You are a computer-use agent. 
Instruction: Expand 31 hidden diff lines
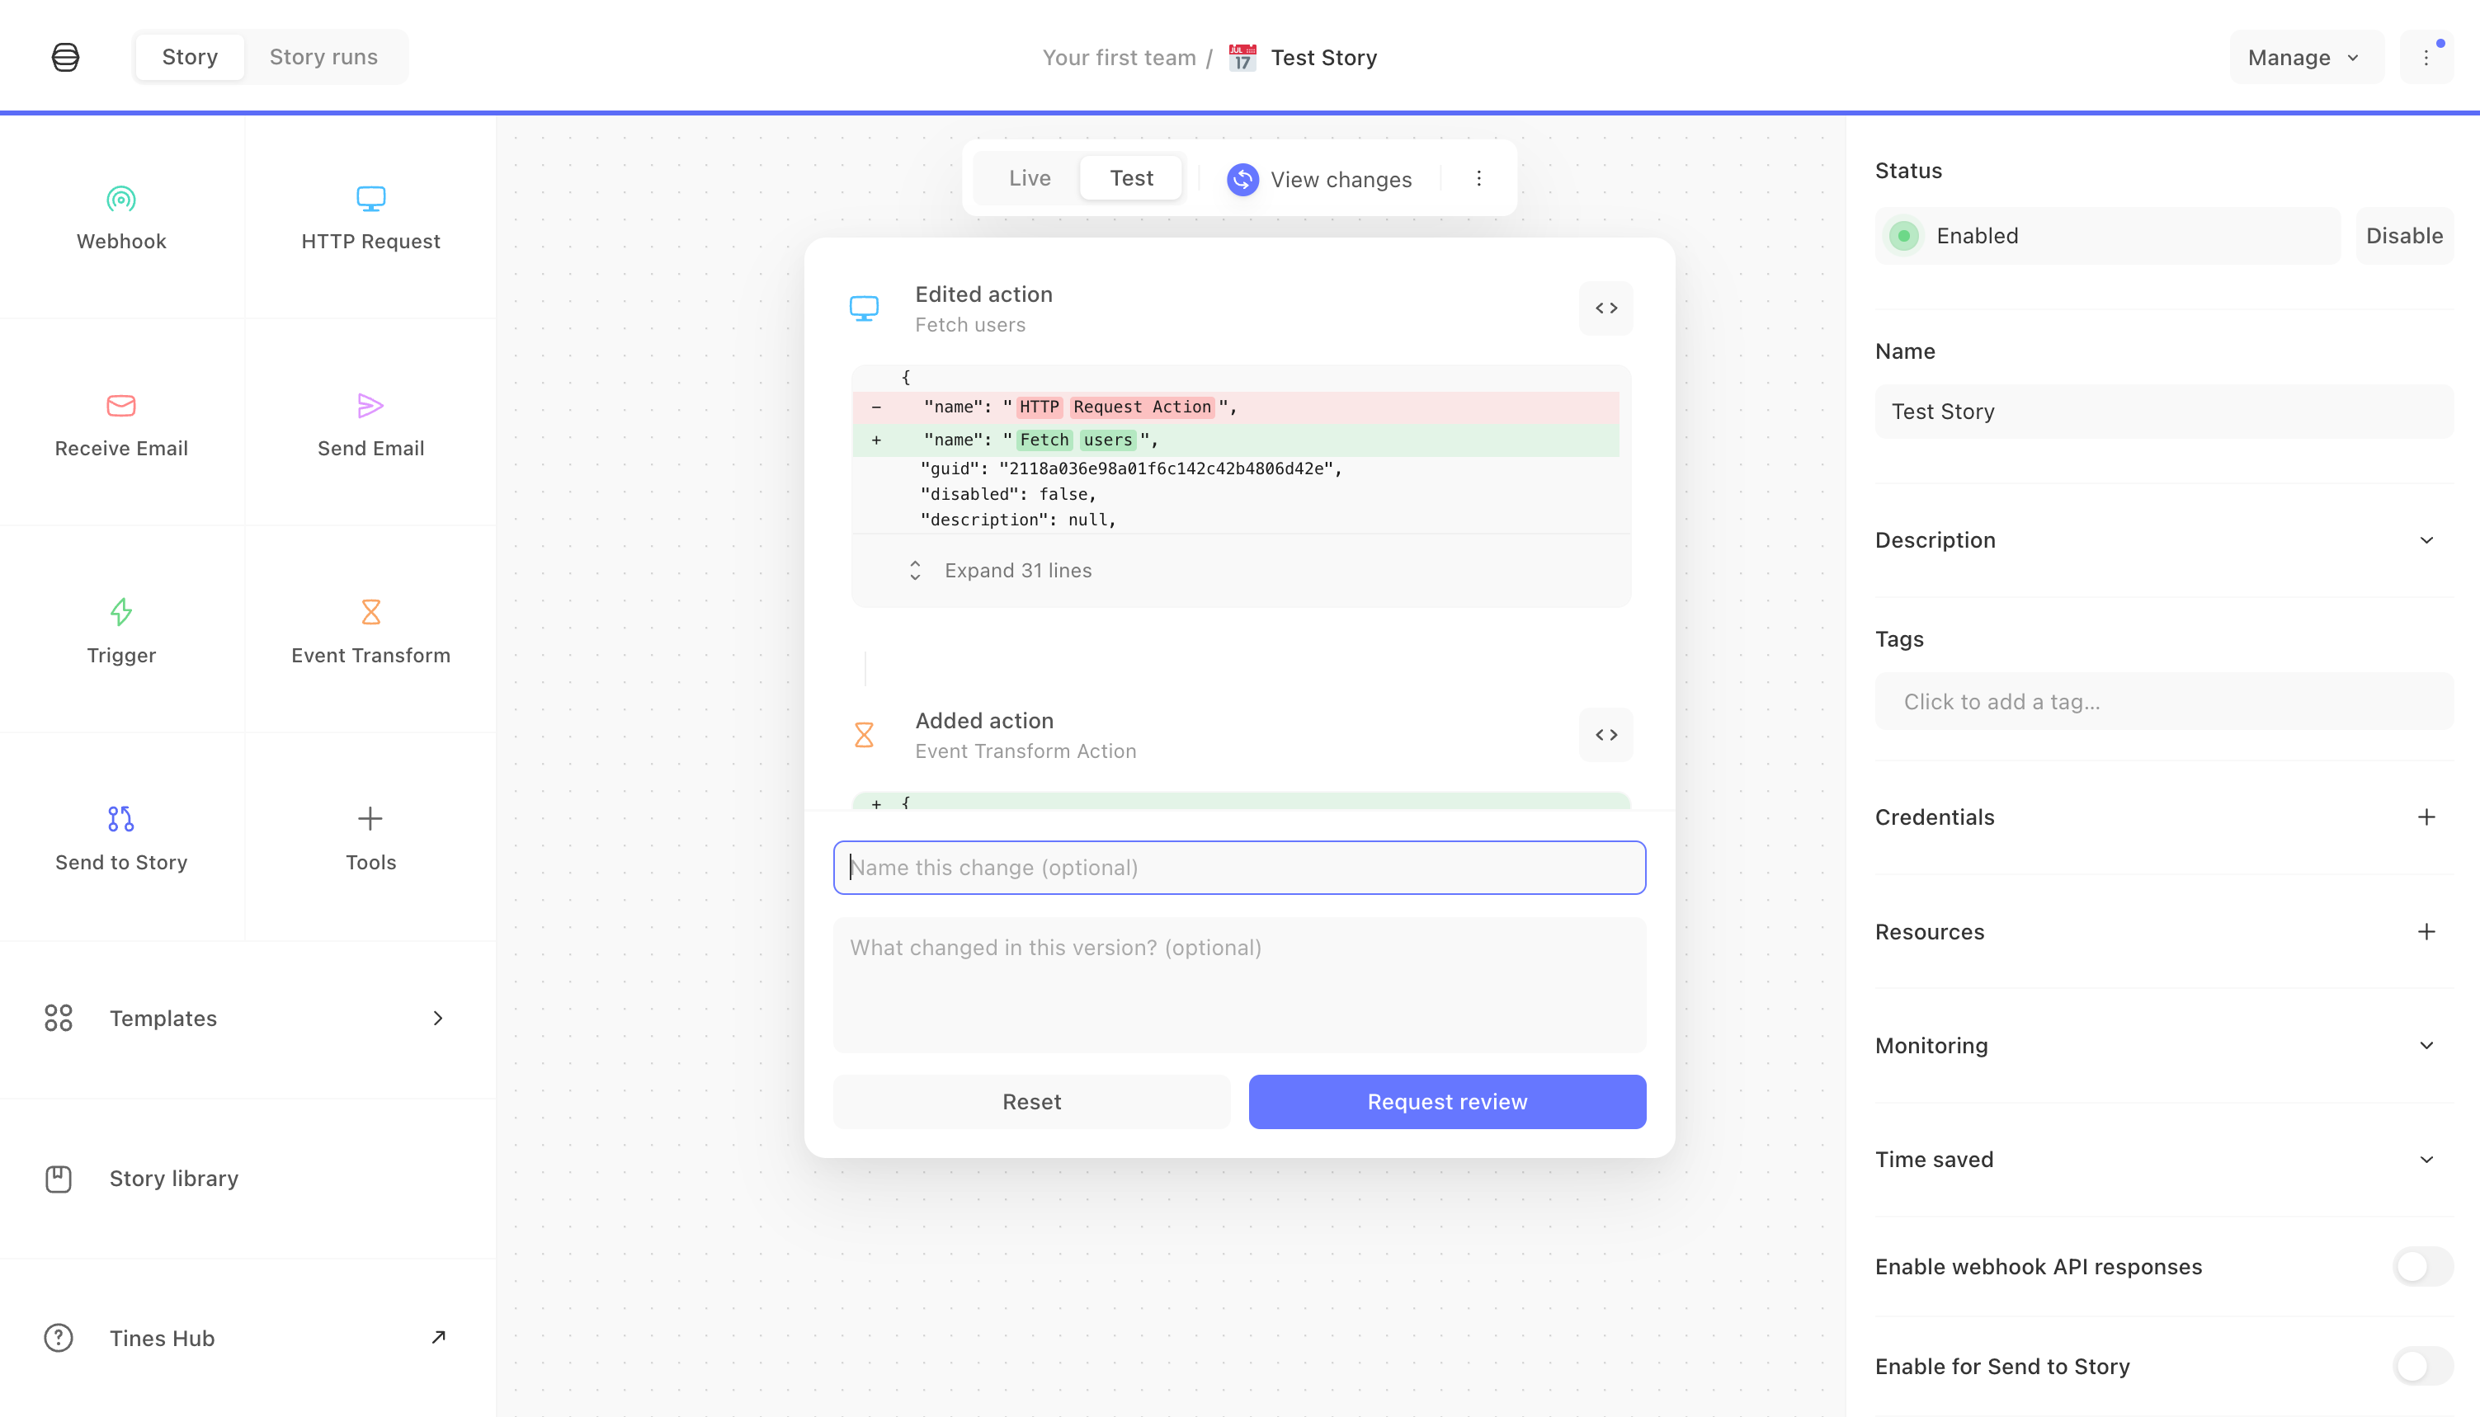coord(1018,570)
